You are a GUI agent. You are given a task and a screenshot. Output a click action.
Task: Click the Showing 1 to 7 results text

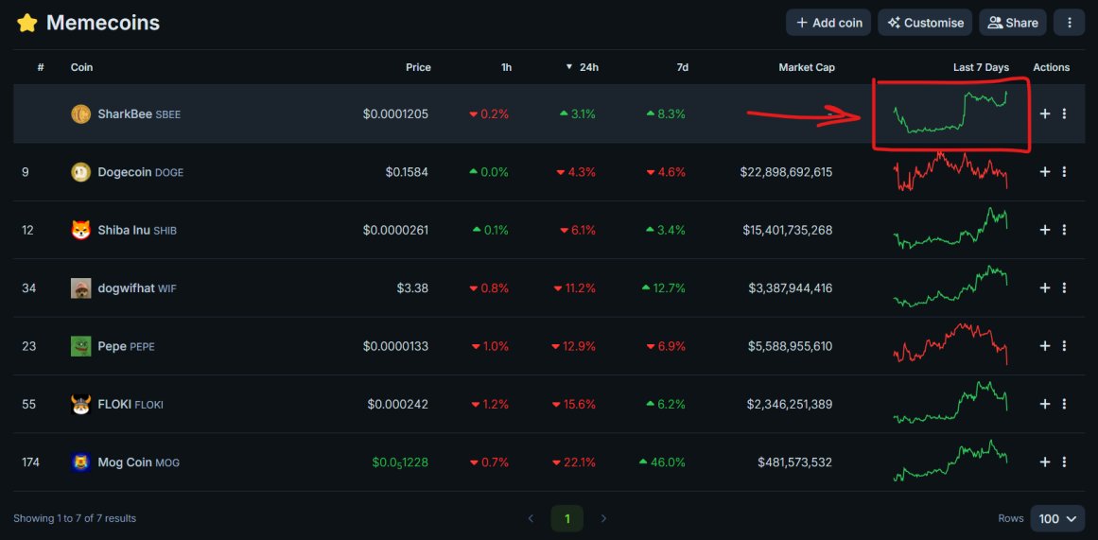[x=75, y=519]
